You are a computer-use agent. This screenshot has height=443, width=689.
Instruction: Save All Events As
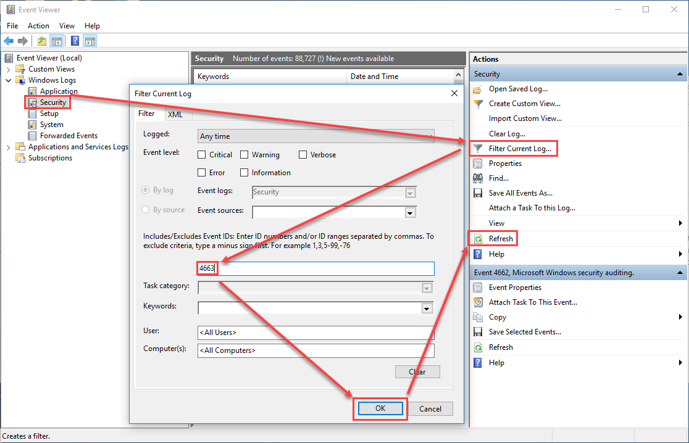click(x=520, y=193)
